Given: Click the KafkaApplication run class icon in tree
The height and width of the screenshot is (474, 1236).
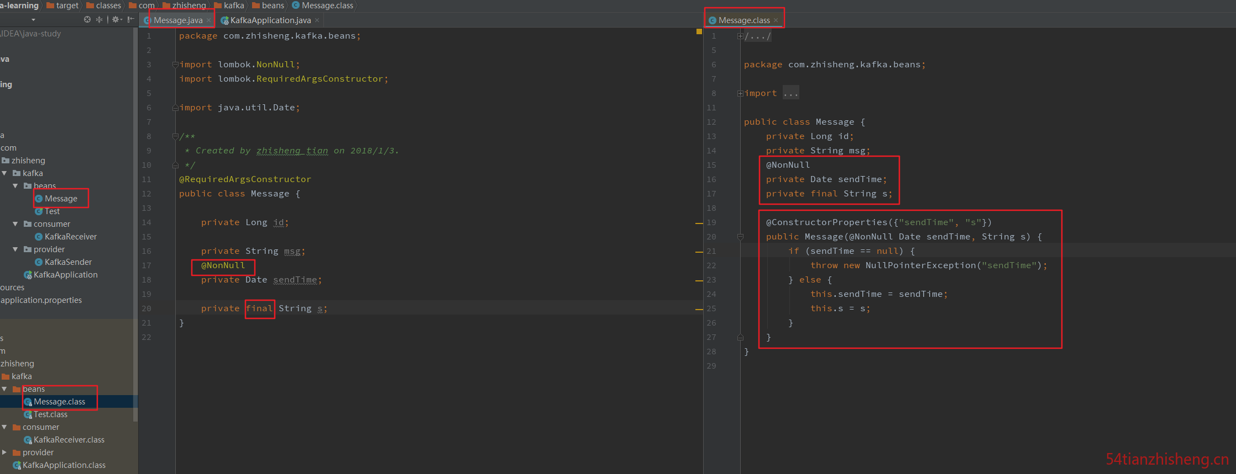Looking at the screenshot, I should tap(28, 275).
